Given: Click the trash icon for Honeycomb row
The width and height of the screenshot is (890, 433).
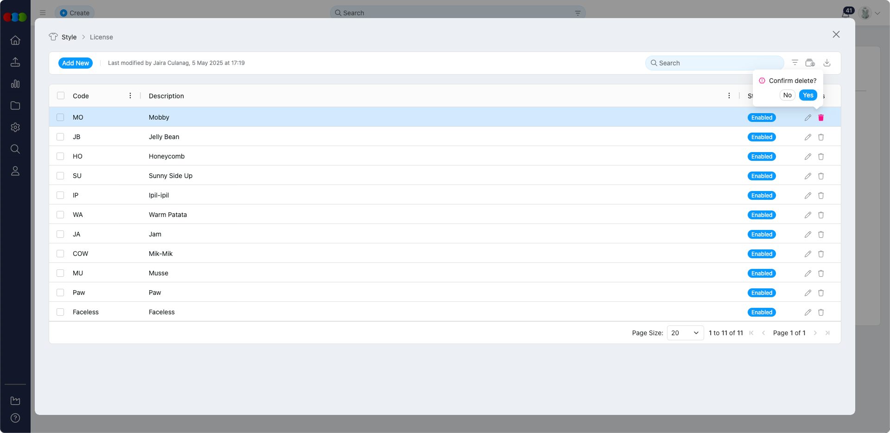Looking at the screenshot, I should point(821,157).
